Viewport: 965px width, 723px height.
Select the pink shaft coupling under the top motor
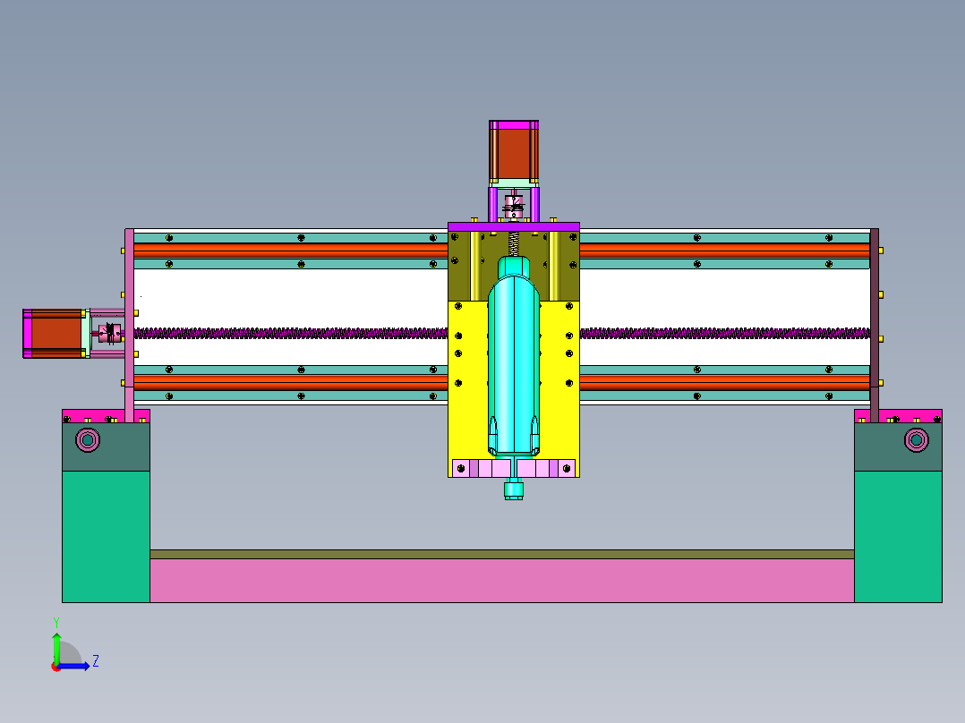tap(514, 206)
